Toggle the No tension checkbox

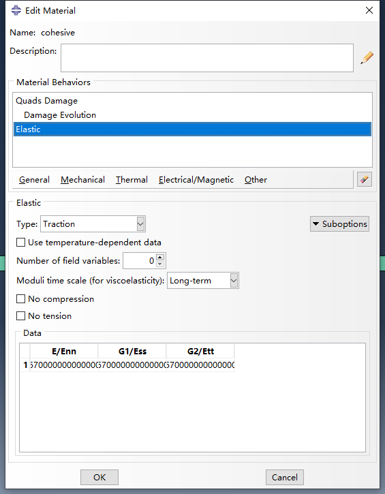tap(21, 315)
